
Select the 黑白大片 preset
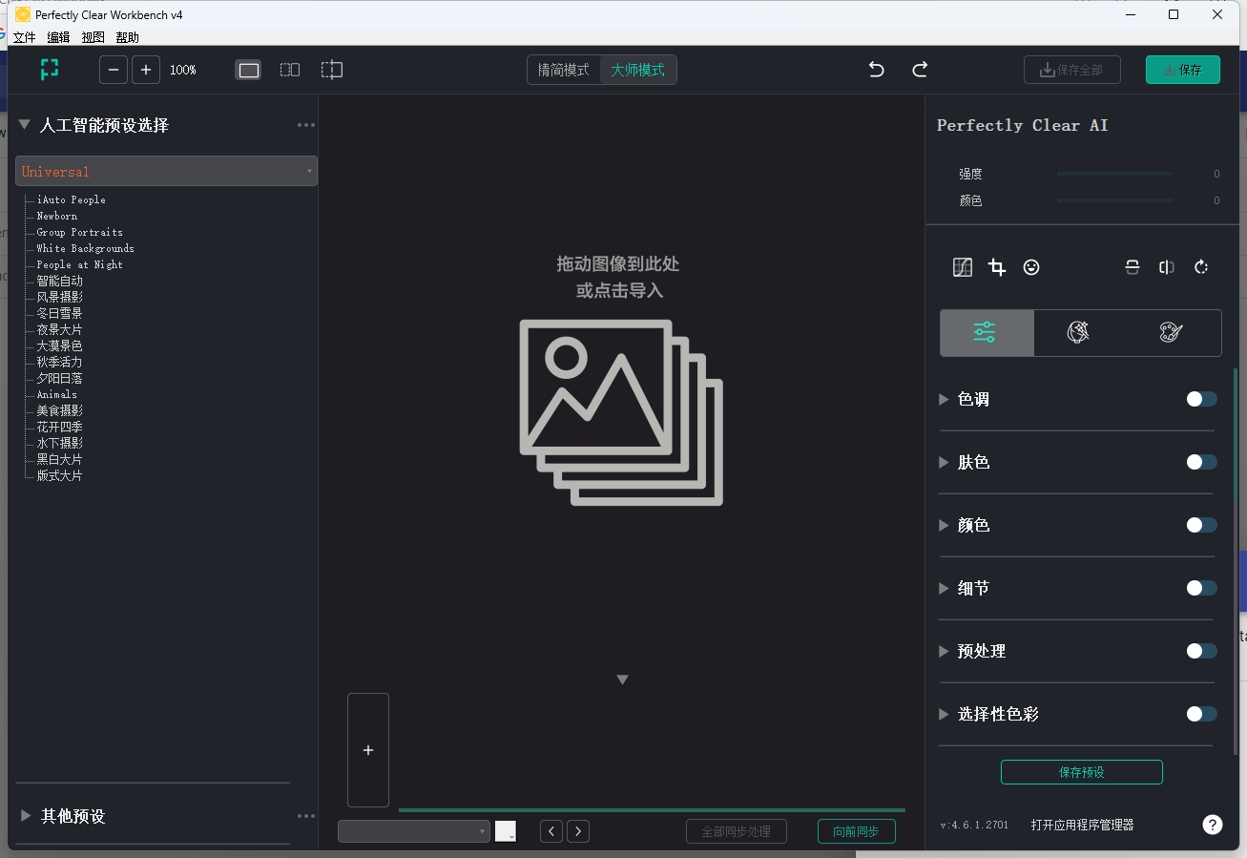click(60, 459)
